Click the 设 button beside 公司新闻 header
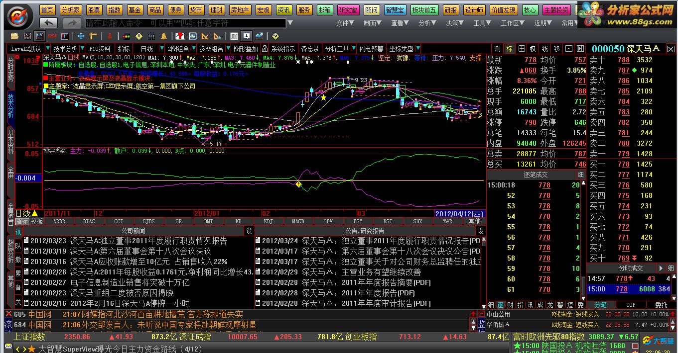The height and width of the screenshot is (353, 678). click(249, 231)
